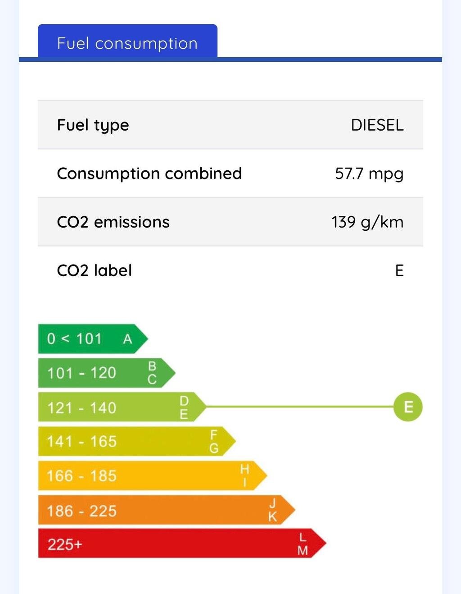Select the 0 < 101 A rating bar

point(93,338)
